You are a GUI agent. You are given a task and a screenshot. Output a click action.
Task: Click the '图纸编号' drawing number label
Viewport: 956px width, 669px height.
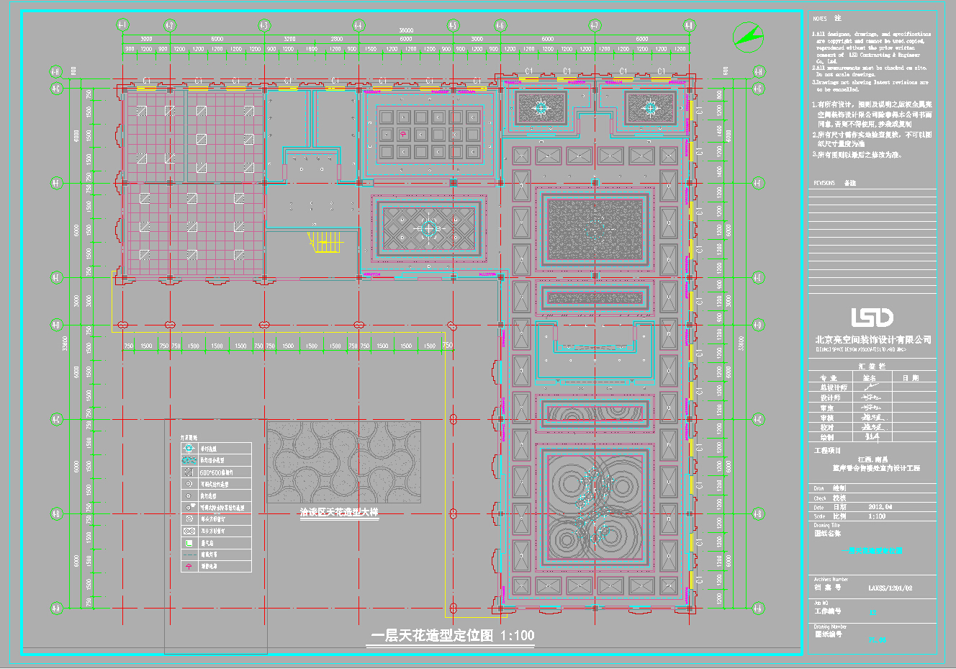click(x=828, y=634)
